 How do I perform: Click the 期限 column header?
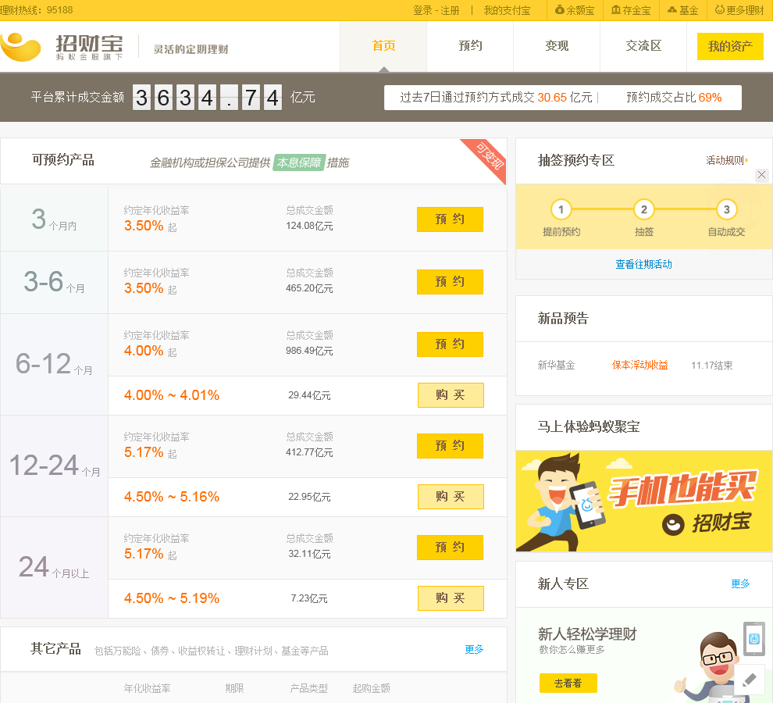[x=235, y=688]
